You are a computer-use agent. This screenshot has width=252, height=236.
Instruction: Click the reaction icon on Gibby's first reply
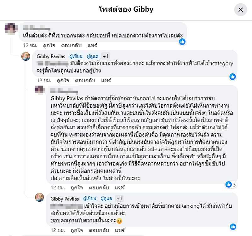point(233,77)
